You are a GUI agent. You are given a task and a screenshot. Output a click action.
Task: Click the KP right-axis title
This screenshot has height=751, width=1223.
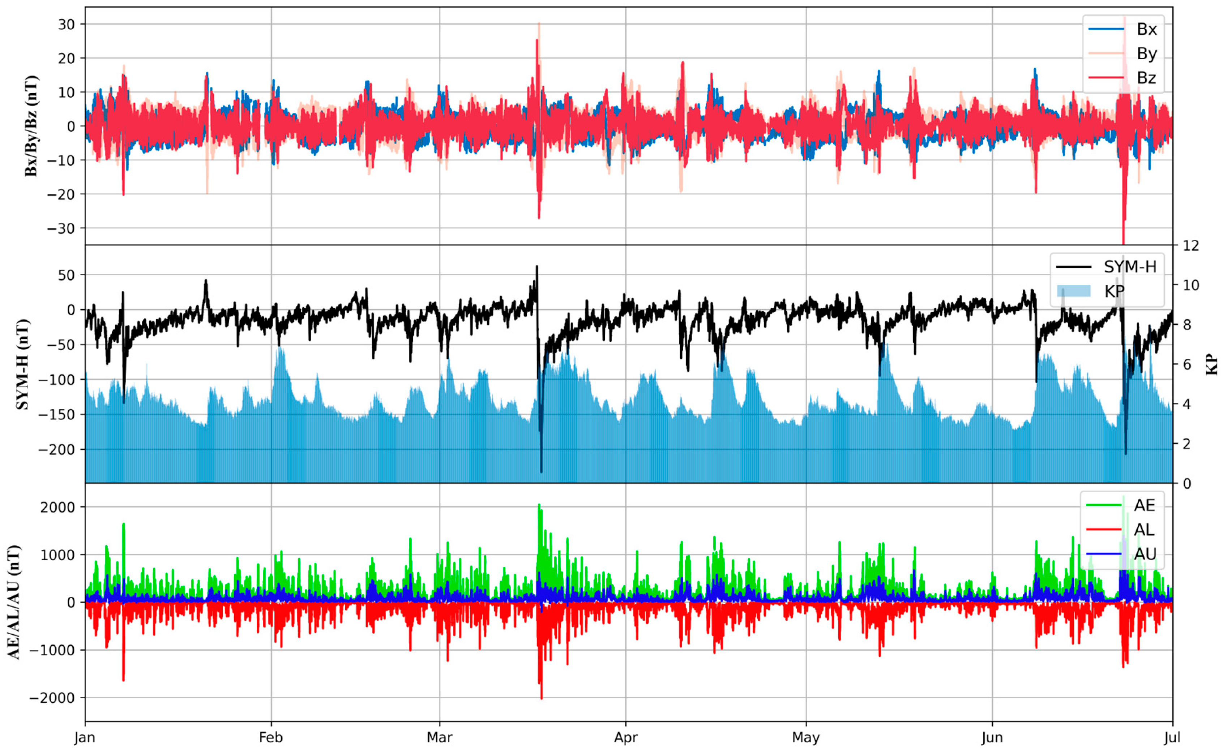tap(1212, 364)
